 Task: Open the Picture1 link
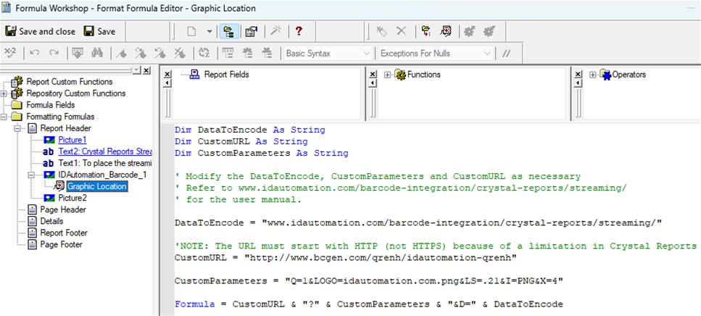(72, 140)
